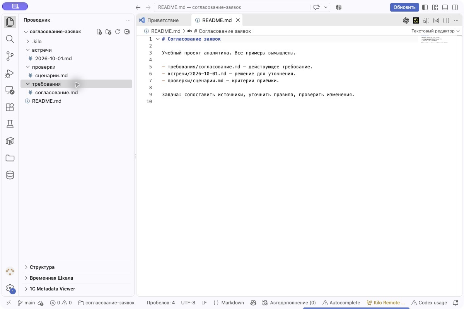Toggle the primary side bar visibility
464x309 pixels.
coord(425,7)
